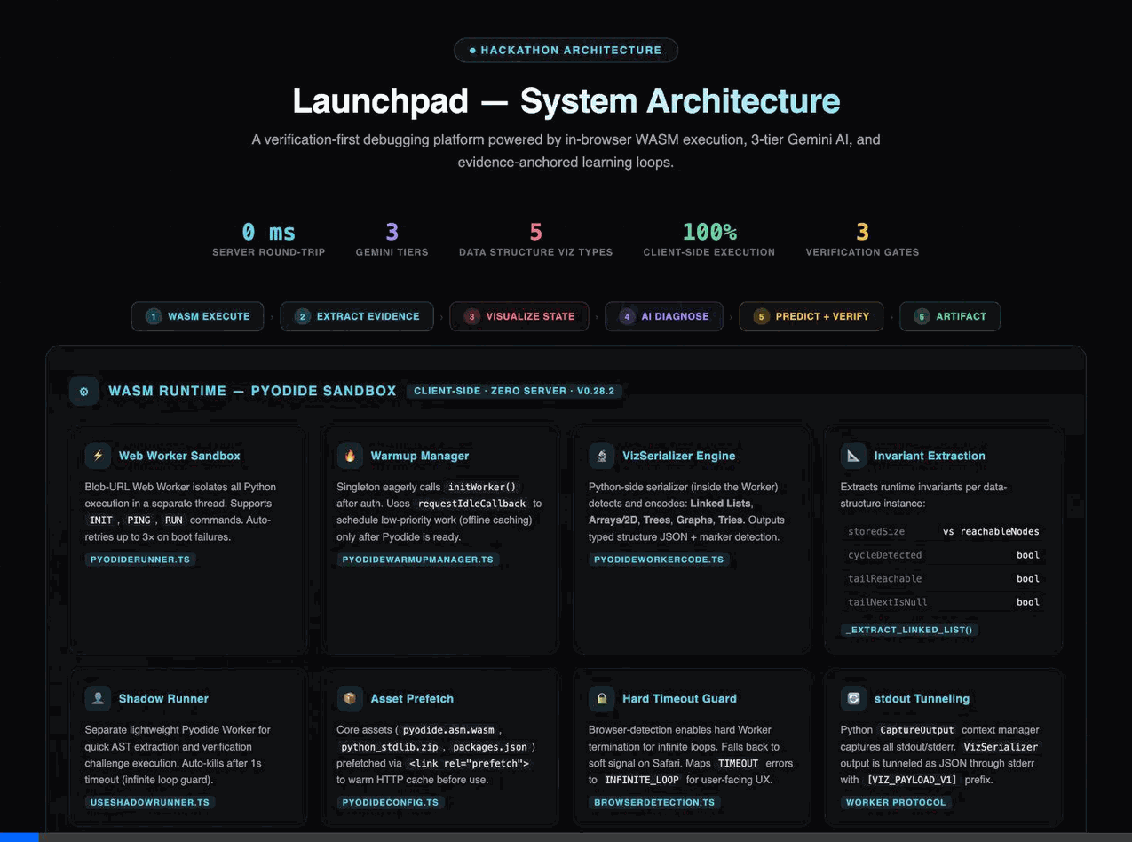
Task: Click the PYODIDERUNNER.TS file tag
Action: 140,560
